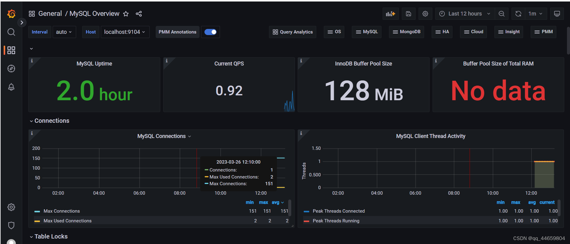Open the MongoDB dashboards menu
This screenshot has height=244, width=570.
(407, 32)
